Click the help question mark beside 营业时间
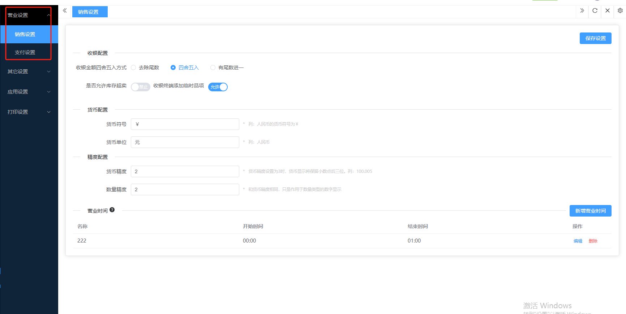 (112, 210)
